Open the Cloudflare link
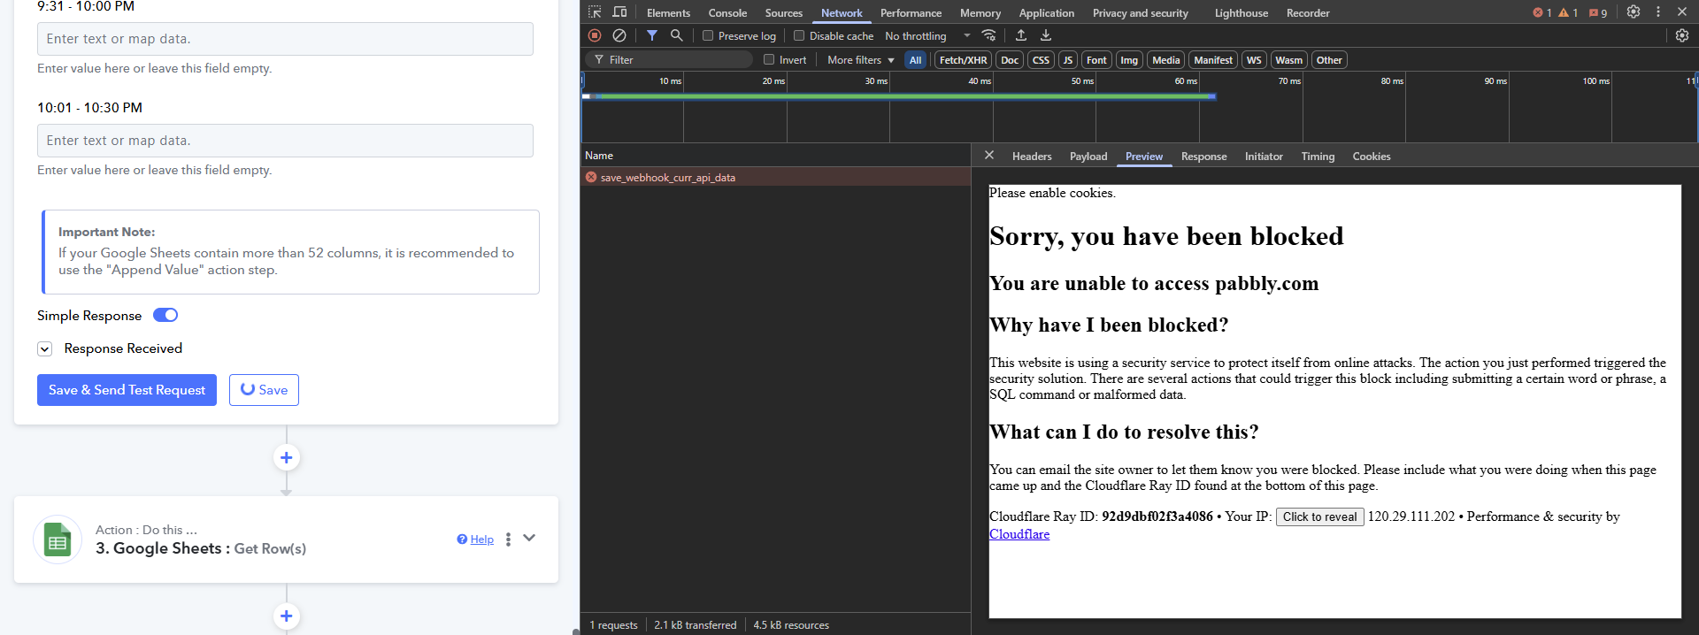 point(1019,534)
